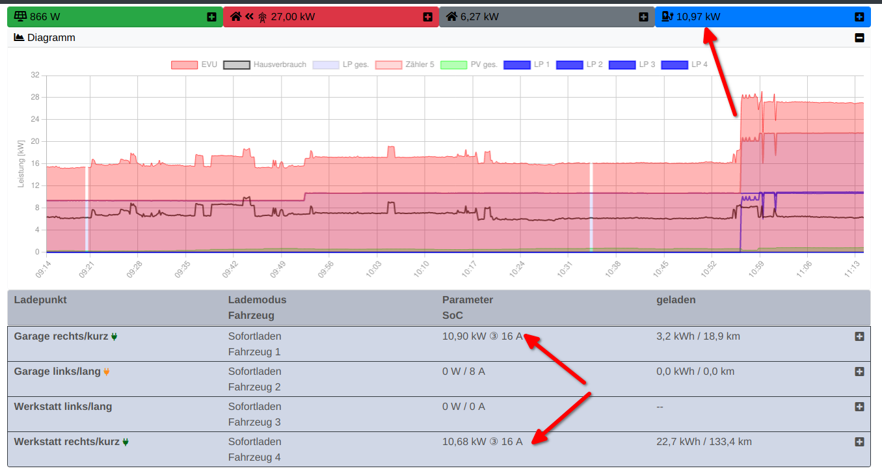Click phase count icon in 10,90 kW row
The image size is (882, 475).
[x=493, y=336]
